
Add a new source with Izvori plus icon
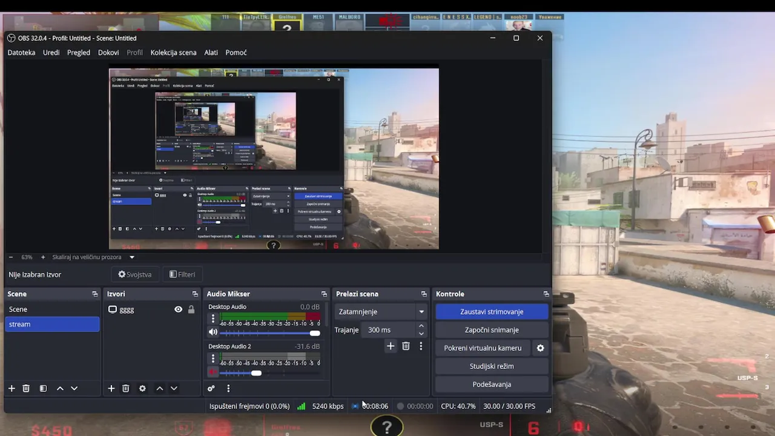pos(111,388)
